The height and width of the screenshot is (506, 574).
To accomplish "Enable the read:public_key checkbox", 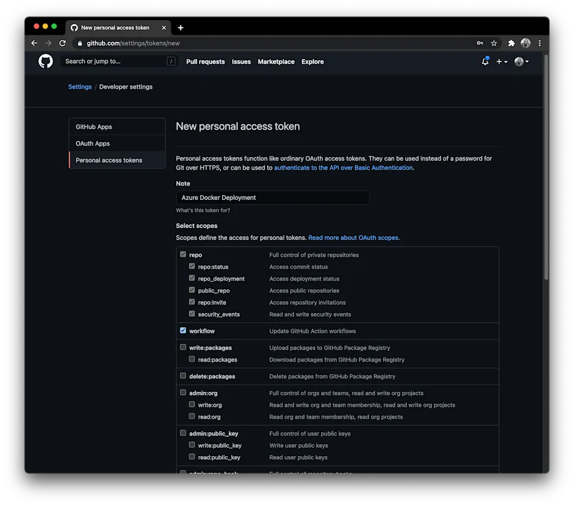I will pos(192,457).
